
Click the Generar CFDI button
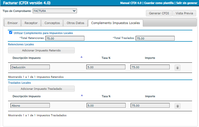click(159, 13)
